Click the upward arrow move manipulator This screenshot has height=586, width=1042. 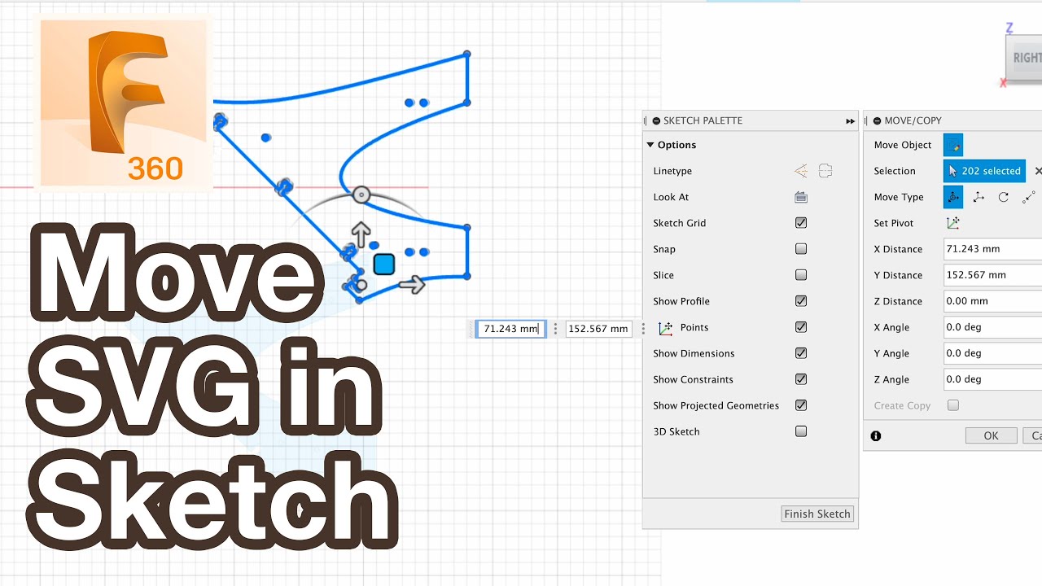click(361, 234)
